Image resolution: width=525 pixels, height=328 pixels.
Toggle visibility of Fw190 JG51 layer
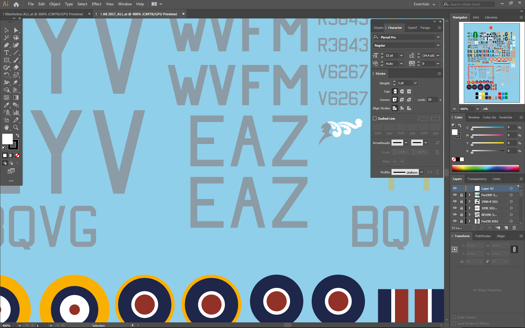[x=455, y=221]
